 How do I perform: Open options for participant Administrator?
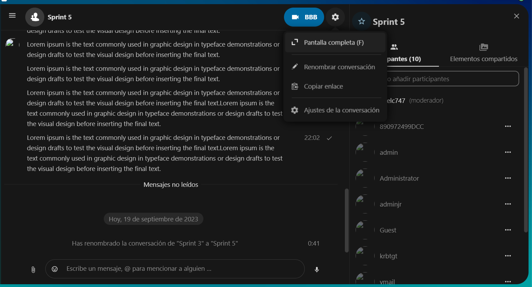coord(508,178)
